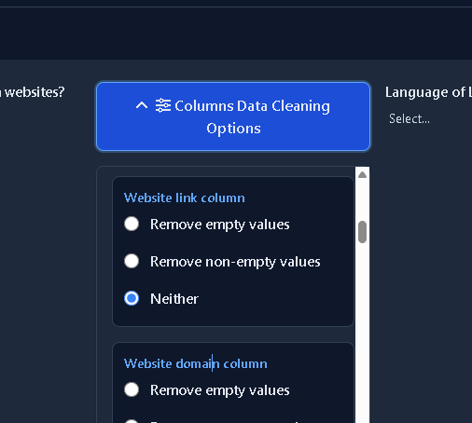Select Remove empty values for Website domain column

(132, 389)
